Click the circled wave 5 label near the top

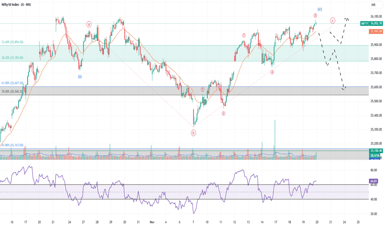click(x=315, y=16)
